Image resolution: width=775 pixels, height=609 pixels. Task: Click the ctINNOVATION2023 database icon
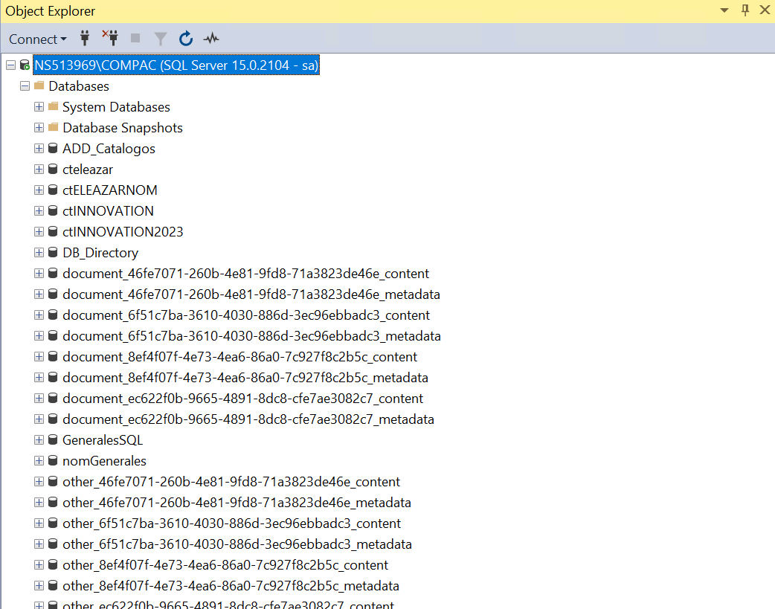(x=53, y=231)
